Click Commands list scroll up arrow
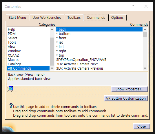This screenshot has width=155, height=134. click(x=145, y=30)
